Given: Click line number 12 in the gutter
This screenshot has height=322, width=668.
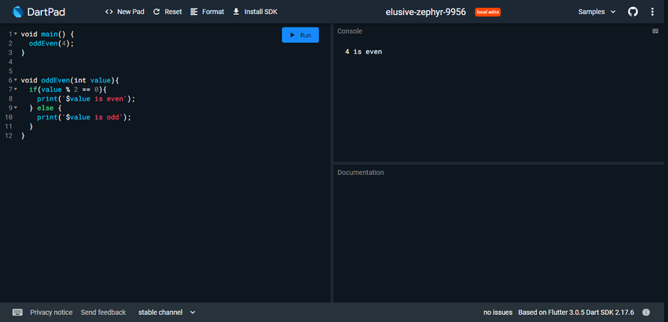Looking at the screenshot, I should [8, 136].
